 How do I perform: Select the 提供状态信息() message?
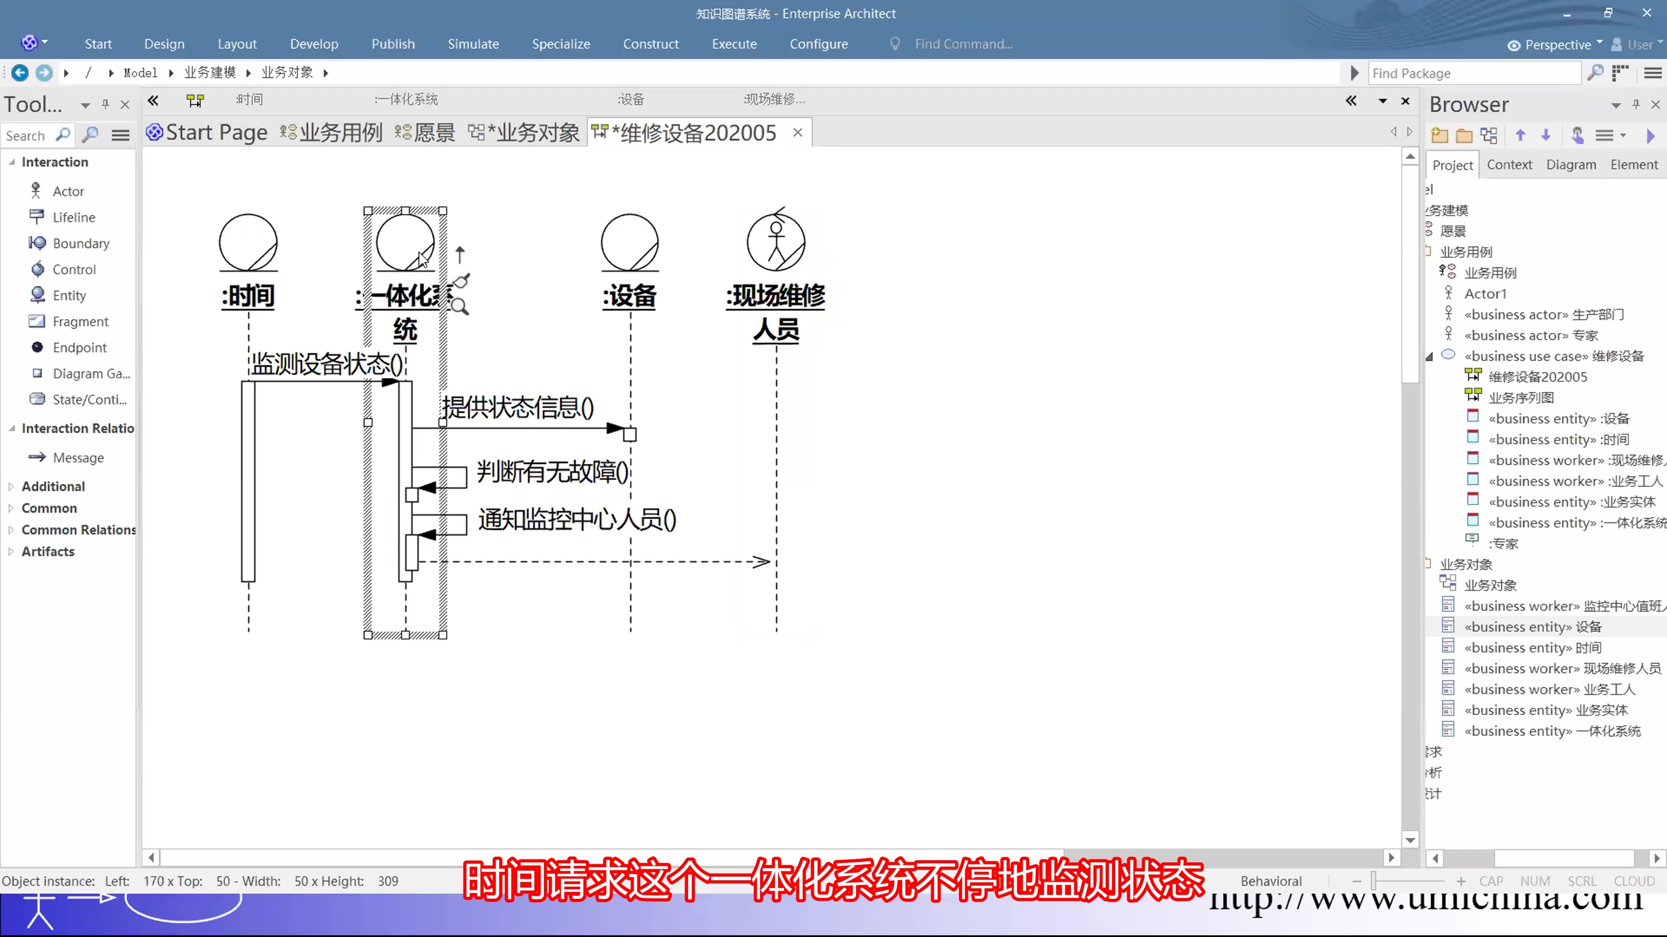pos(518,407)
